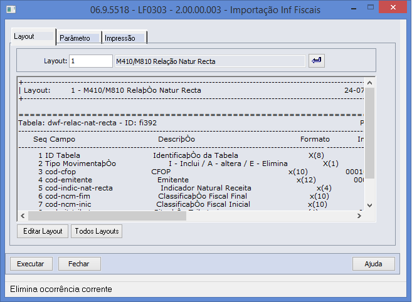Click the vertical scrollbar down arrow

[x=370, y=206]
